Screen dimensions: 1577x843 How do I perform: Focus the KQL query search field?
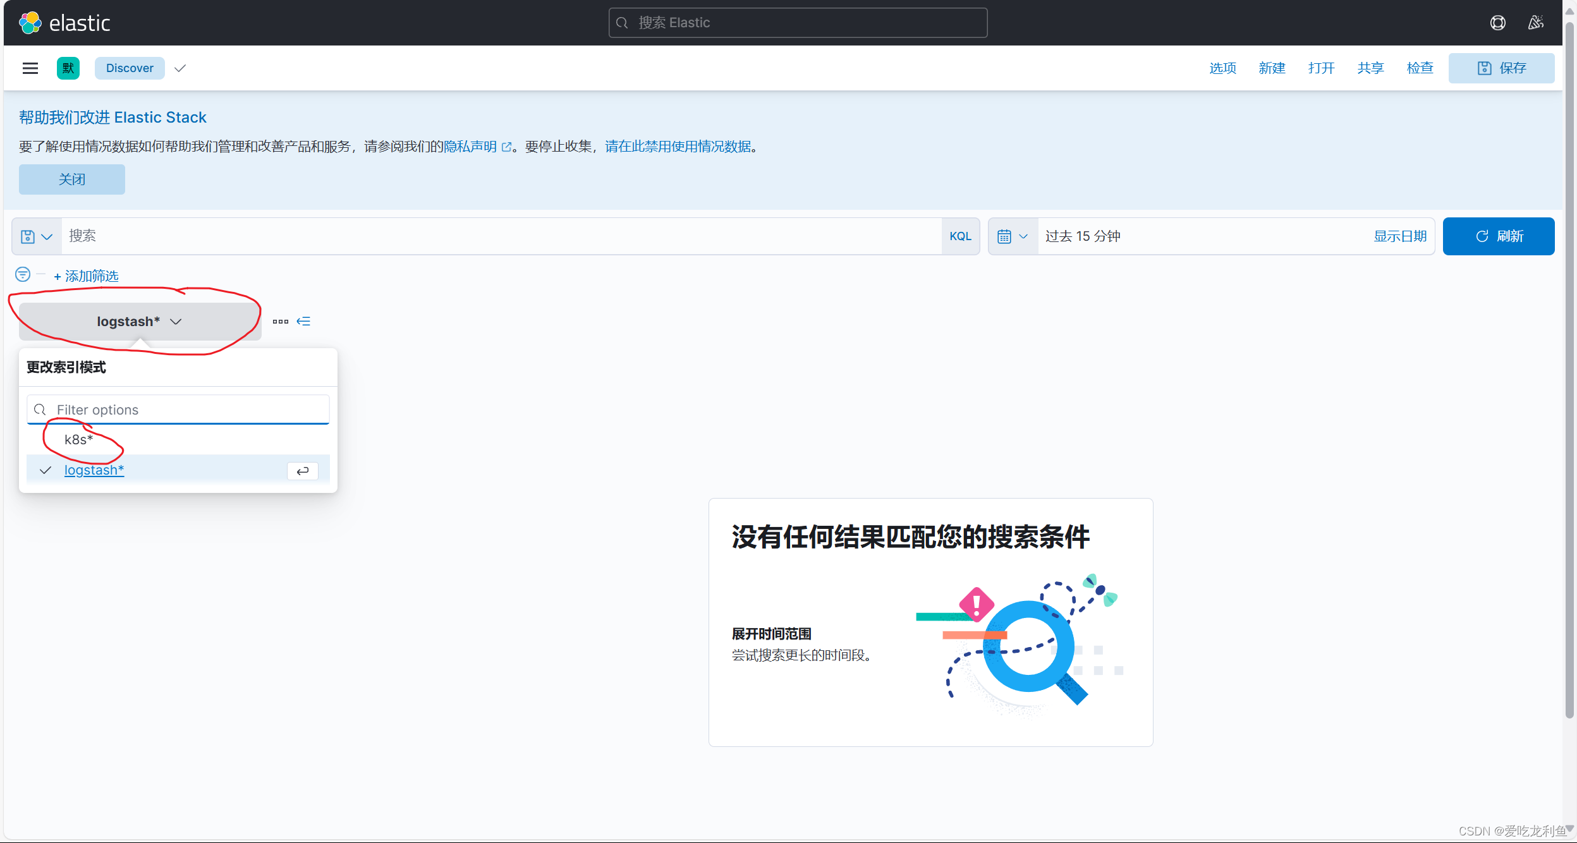(501, 236)
